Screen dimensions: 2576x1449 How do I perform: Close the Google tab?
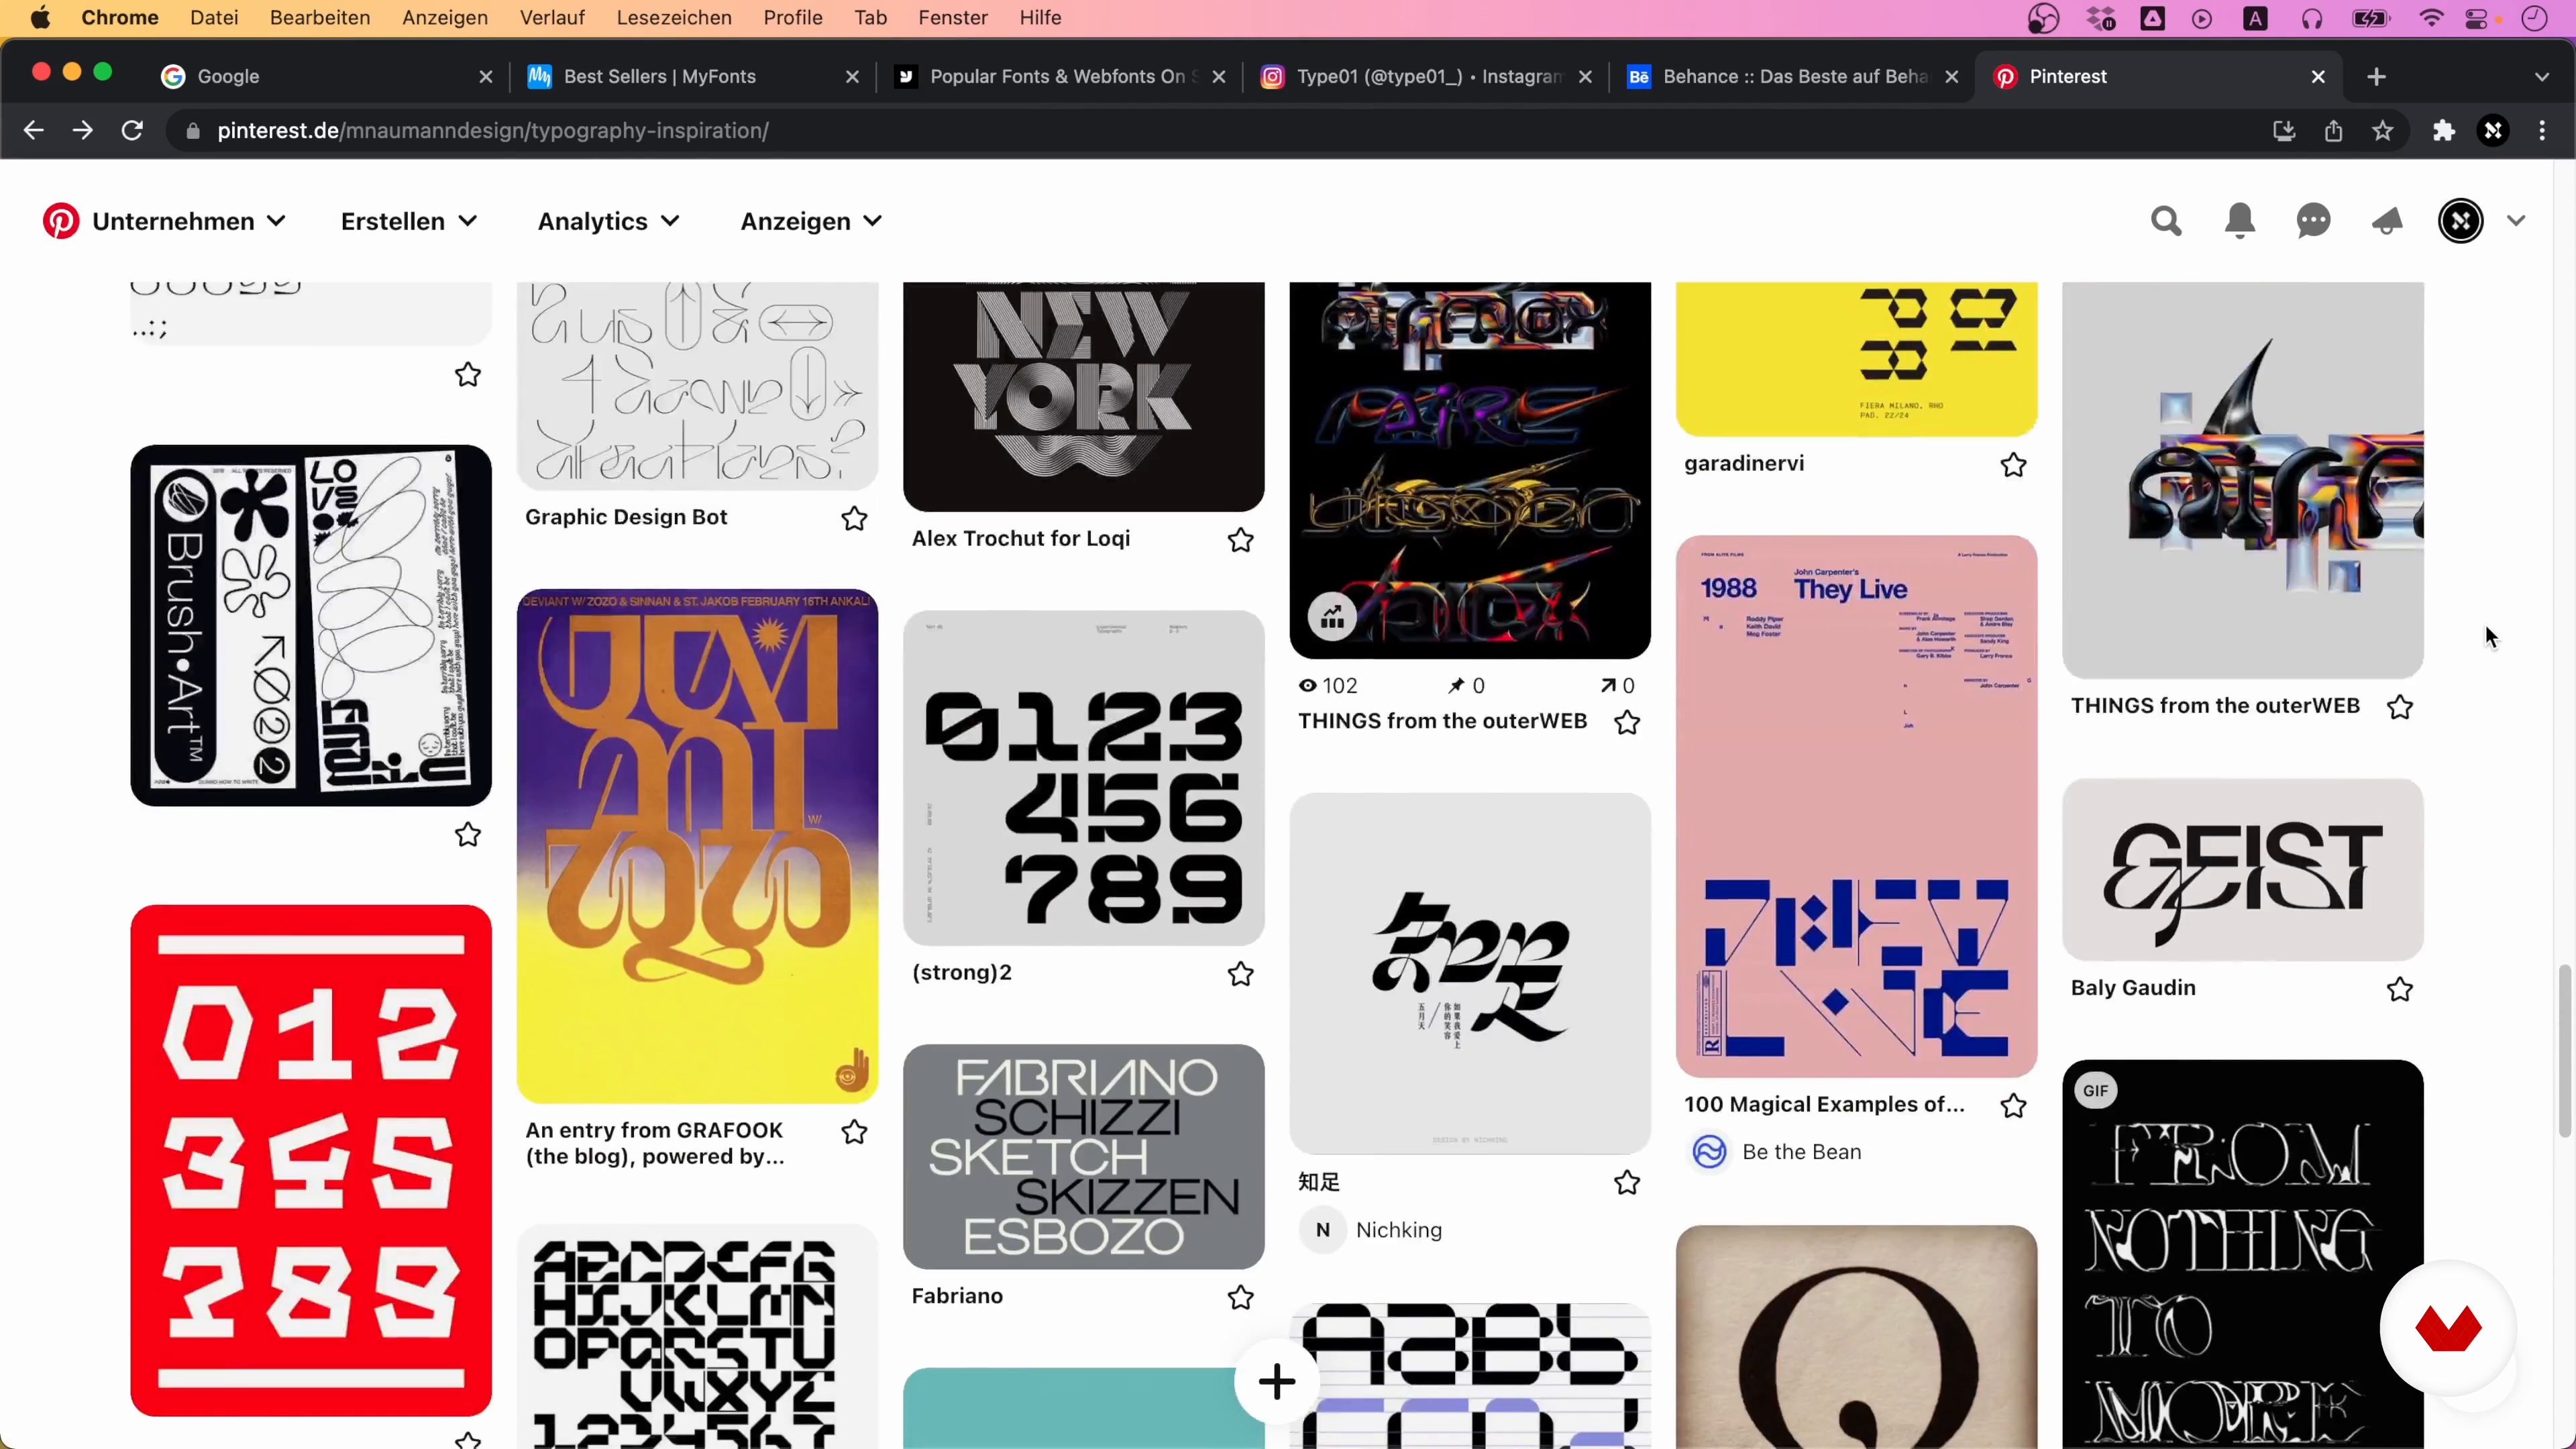(486, 77)
